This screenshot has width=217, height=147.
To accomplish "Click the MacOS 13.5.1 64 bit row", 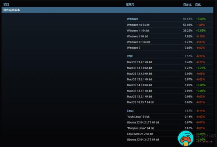I will 169,91.
